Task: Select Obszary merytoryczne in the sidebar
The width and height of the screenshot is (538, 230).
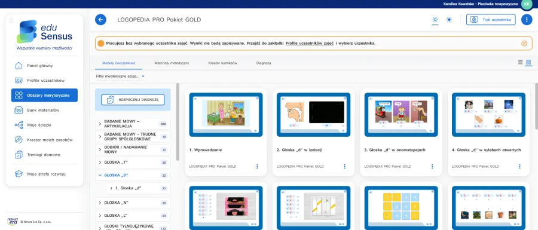Action: tap(44, 96)
